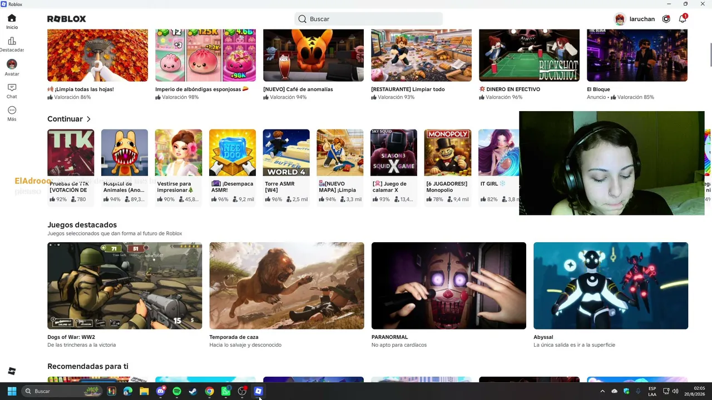
Task: Open Steam from the taskbar
Action: 193,391
